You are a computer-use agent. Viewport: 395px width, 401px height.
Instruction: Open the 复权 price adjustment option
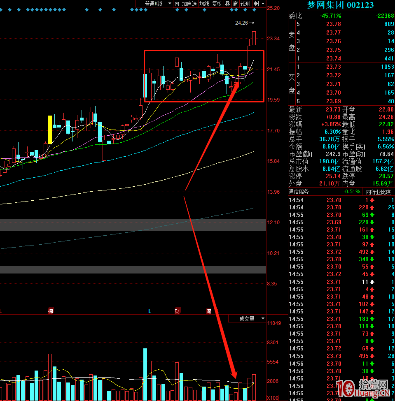[217, 4]
